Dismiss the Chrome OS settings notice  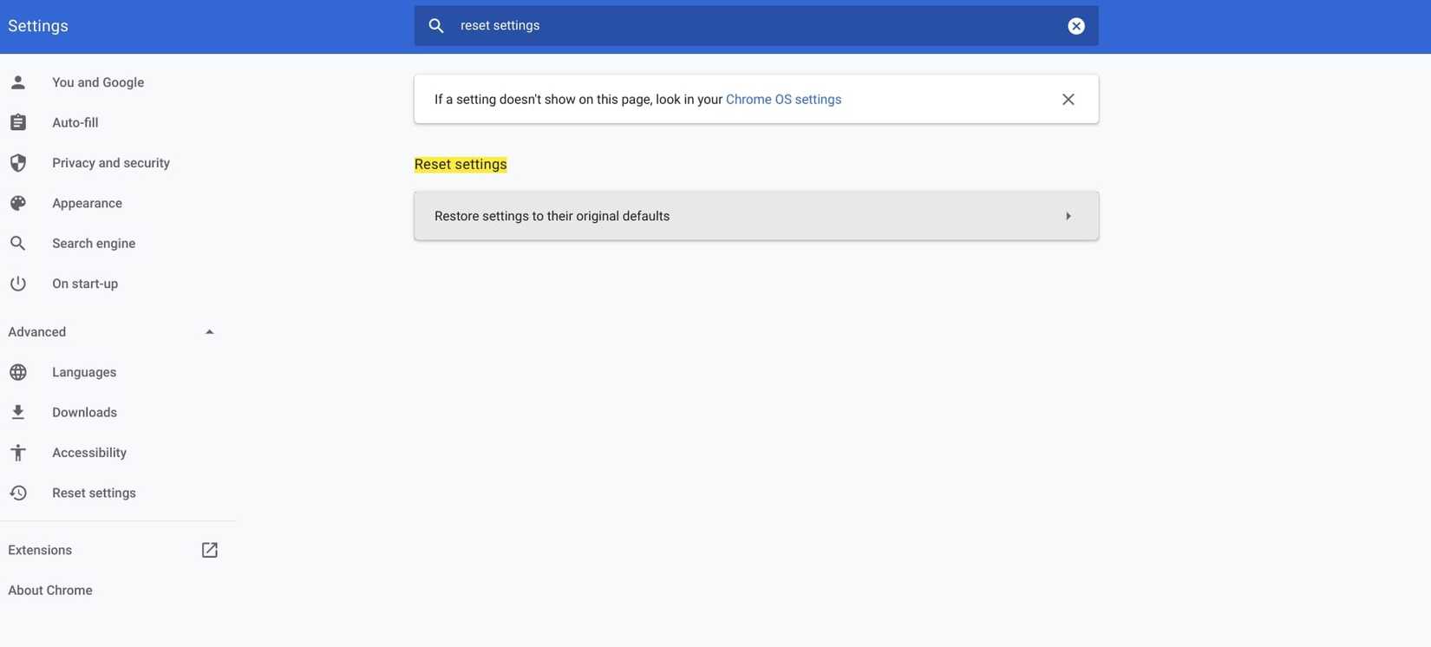point(1068,99)
